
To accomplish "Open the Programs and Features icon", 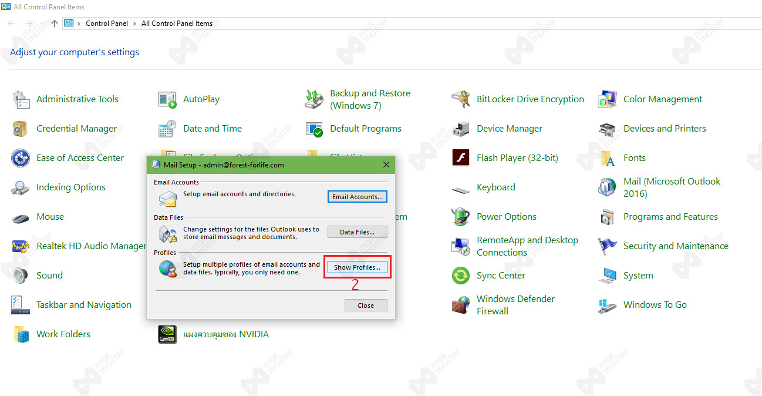I will [608, 217].
